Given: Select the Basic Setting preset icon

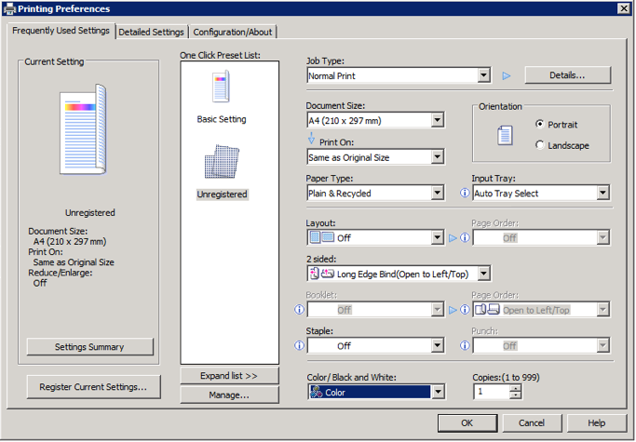Looking at the screenshot, I should click(221, 87).
